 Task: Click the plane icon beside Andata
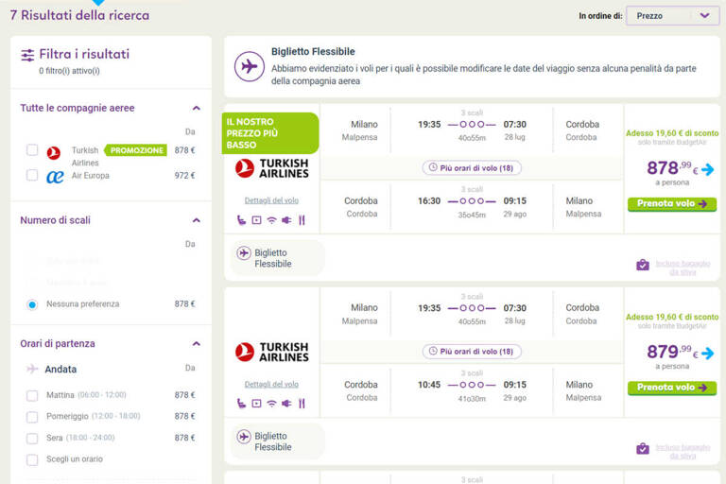(x=32, y=369)
